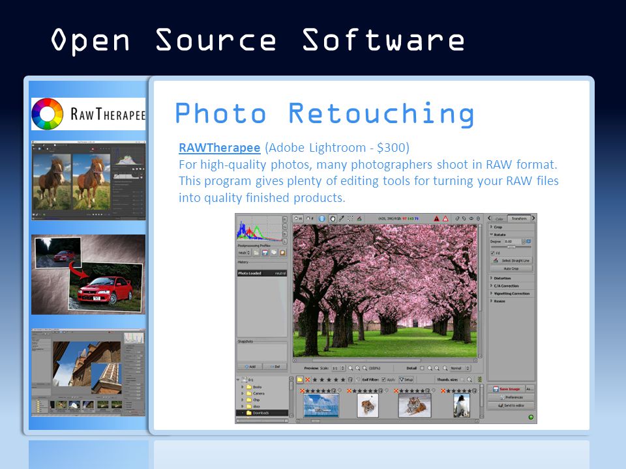Click the red car screenshot thumbnail
This screenshot has width=626, height=469.
88,274
